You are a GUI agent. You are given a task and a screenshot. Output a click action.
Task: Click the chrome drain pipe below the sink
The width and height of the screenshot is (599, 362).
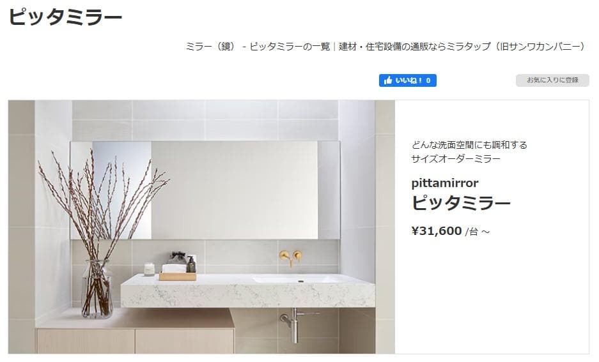[x=295, y=324]
